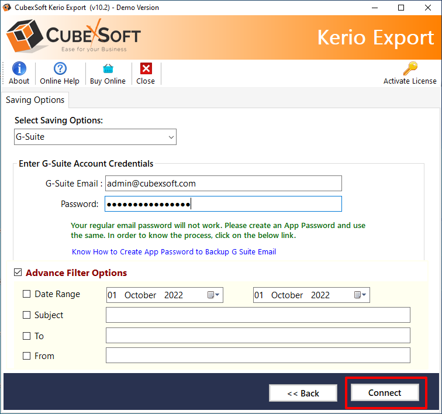Uncheck the Advance Filter Options checkbox

(x=18, y=272)
